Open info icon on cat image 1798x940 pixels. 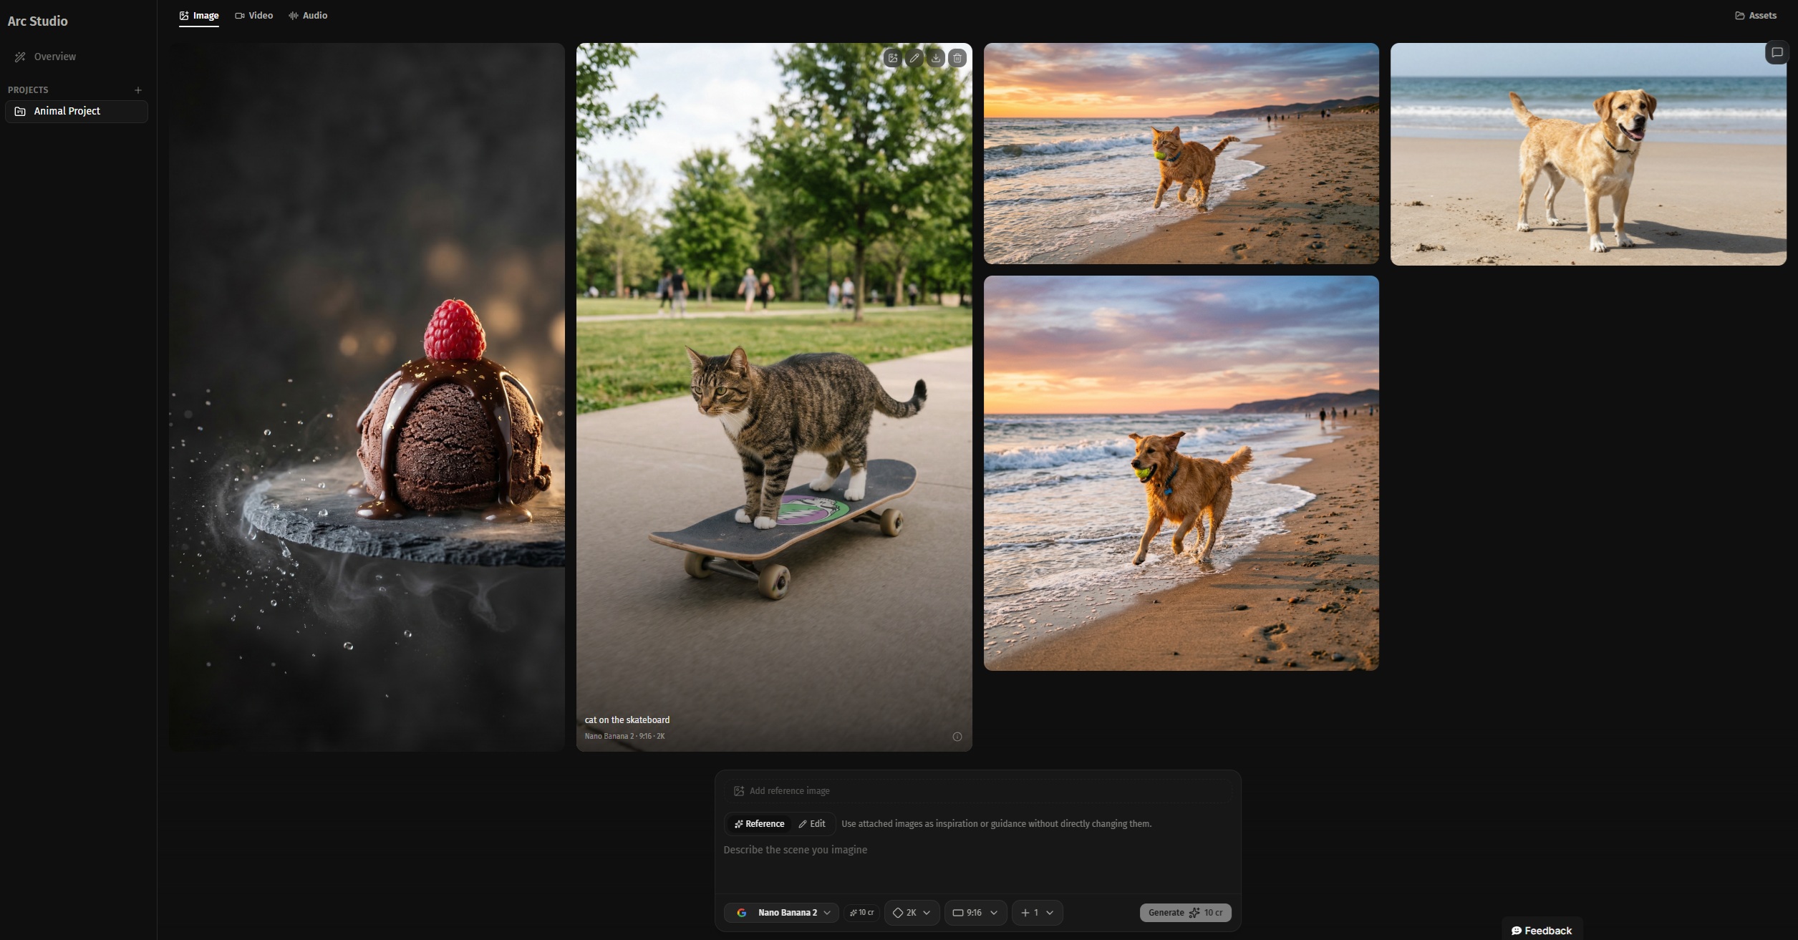pyautogui.click(x=957, y=737)
